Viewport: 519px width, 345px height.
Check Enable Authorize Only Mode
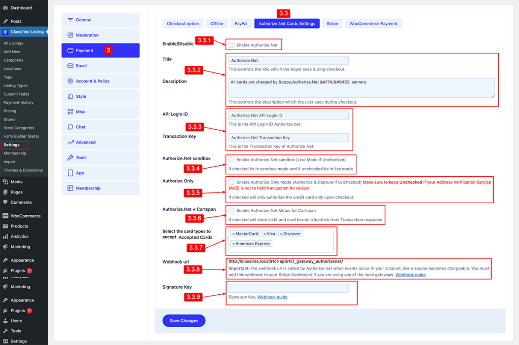(231, 182)
